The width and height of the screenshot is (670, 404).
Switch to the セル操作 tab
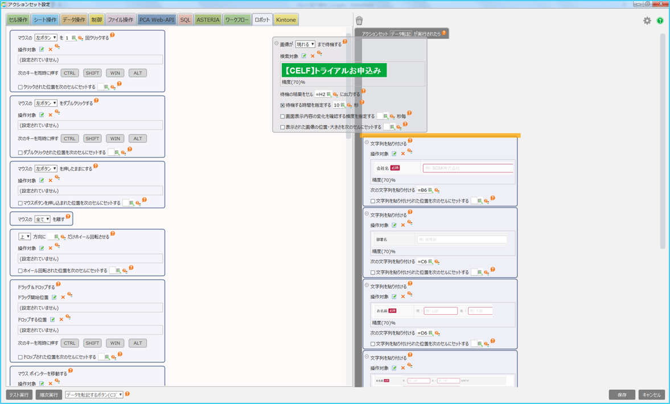coord(18,20)
